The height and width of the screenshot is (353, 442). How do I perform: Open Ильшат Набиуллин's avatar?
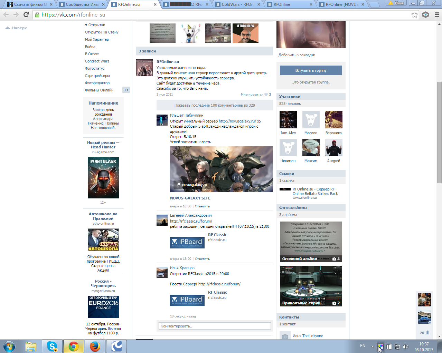(x=162, y=120)
